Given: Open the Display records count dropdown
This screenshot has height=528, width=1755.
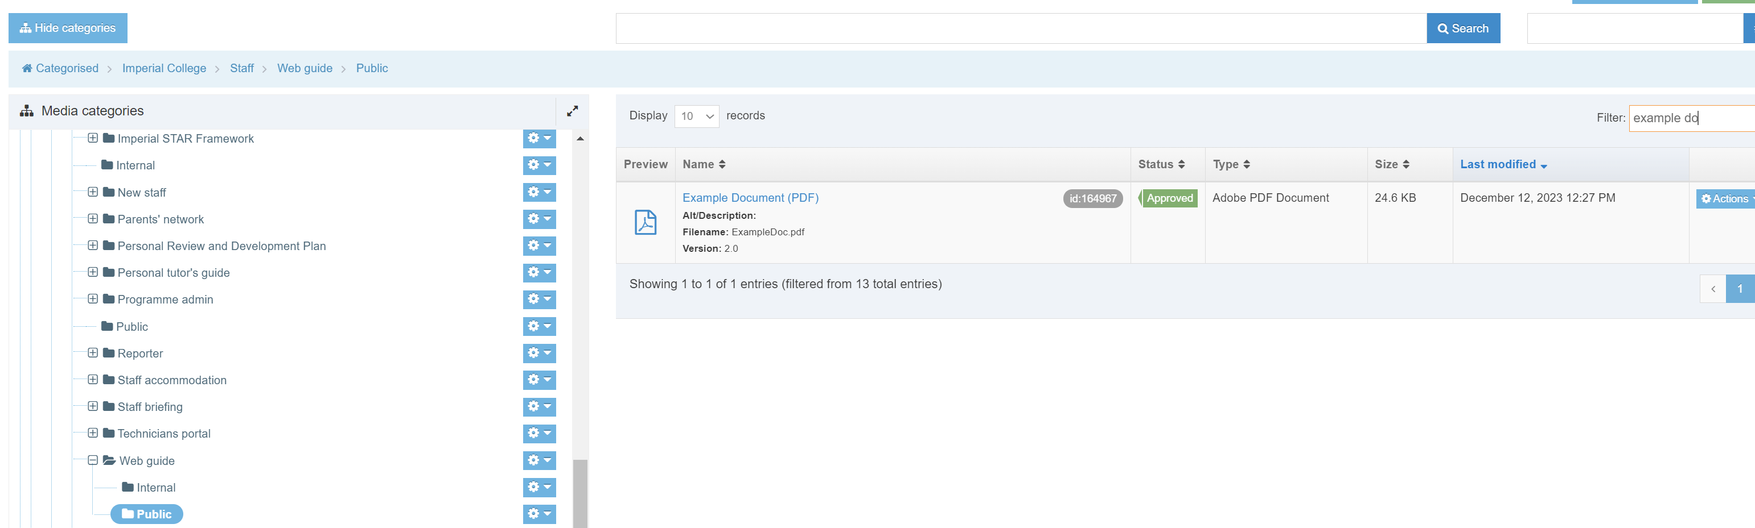Looking at the screenshot, I should 696,117.
